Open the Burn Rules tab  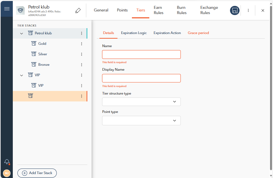tap(181, 10)
